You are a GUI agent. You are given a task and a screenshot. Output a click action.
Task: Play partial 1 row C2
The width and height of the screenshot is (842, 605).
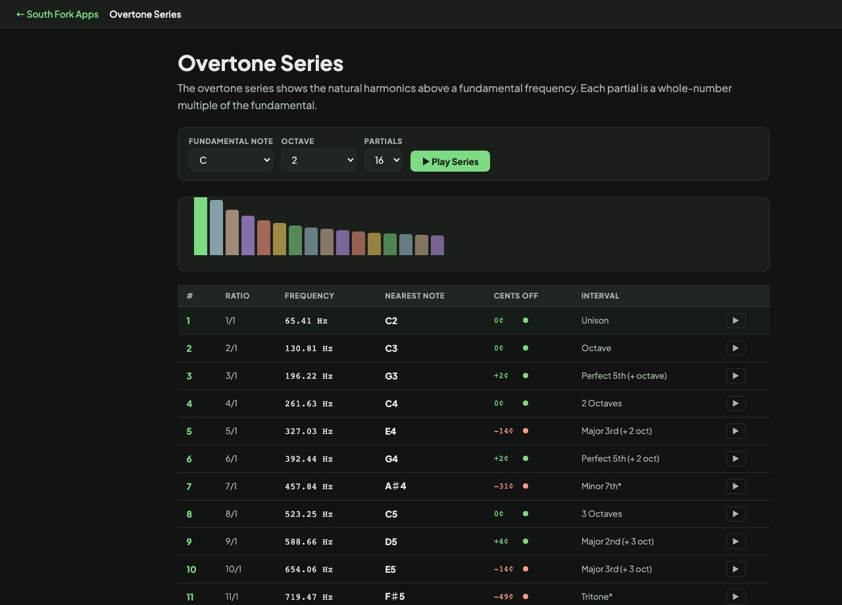click(735, 320)
